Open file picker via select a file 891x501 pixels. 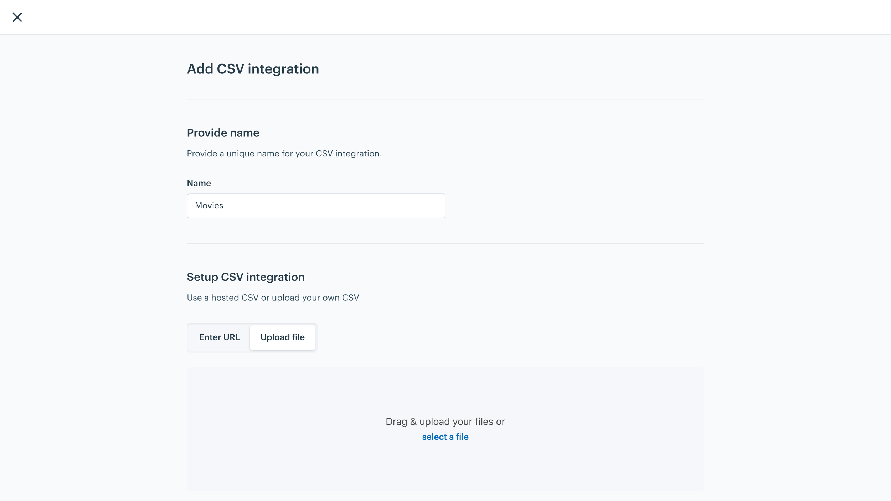point(445,437)
